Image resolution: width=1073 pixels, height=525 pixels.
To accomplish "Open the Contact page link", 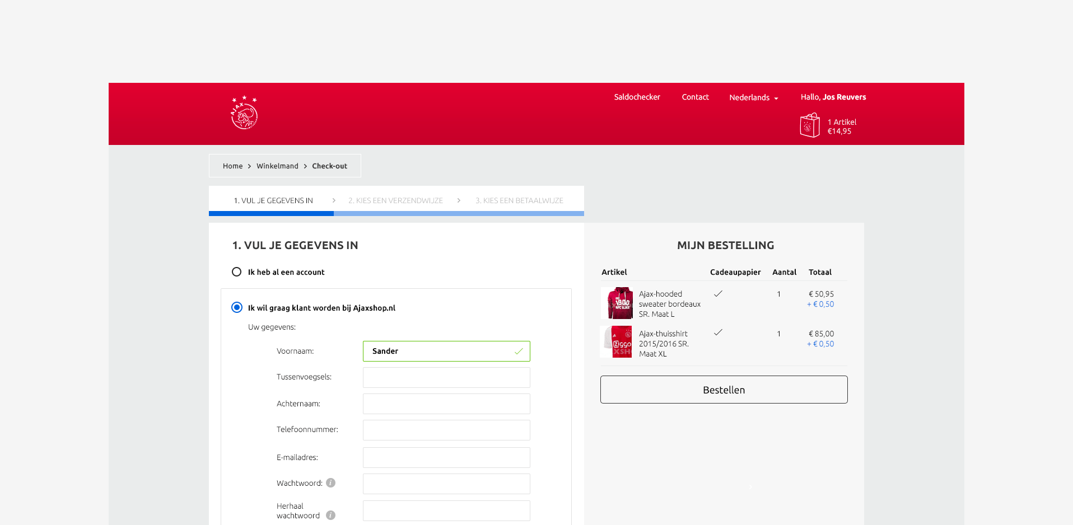I will tap(695, 97).
